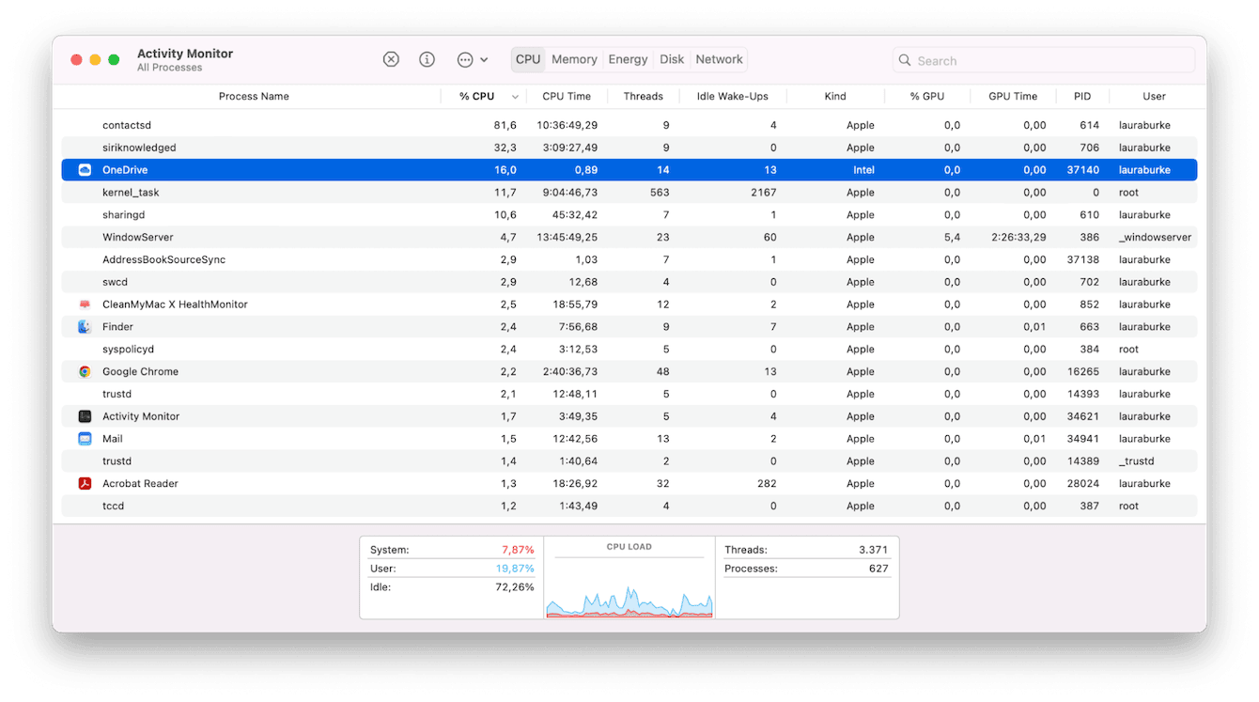Click the Mail app icon
1259x702 pixels.
85,438
